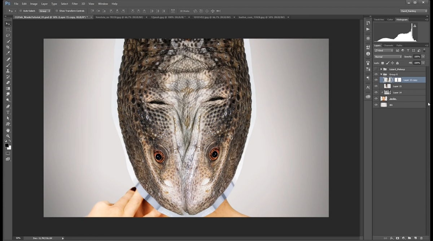
Task: Open the Filter menu
Action: (x=75, y=4)
